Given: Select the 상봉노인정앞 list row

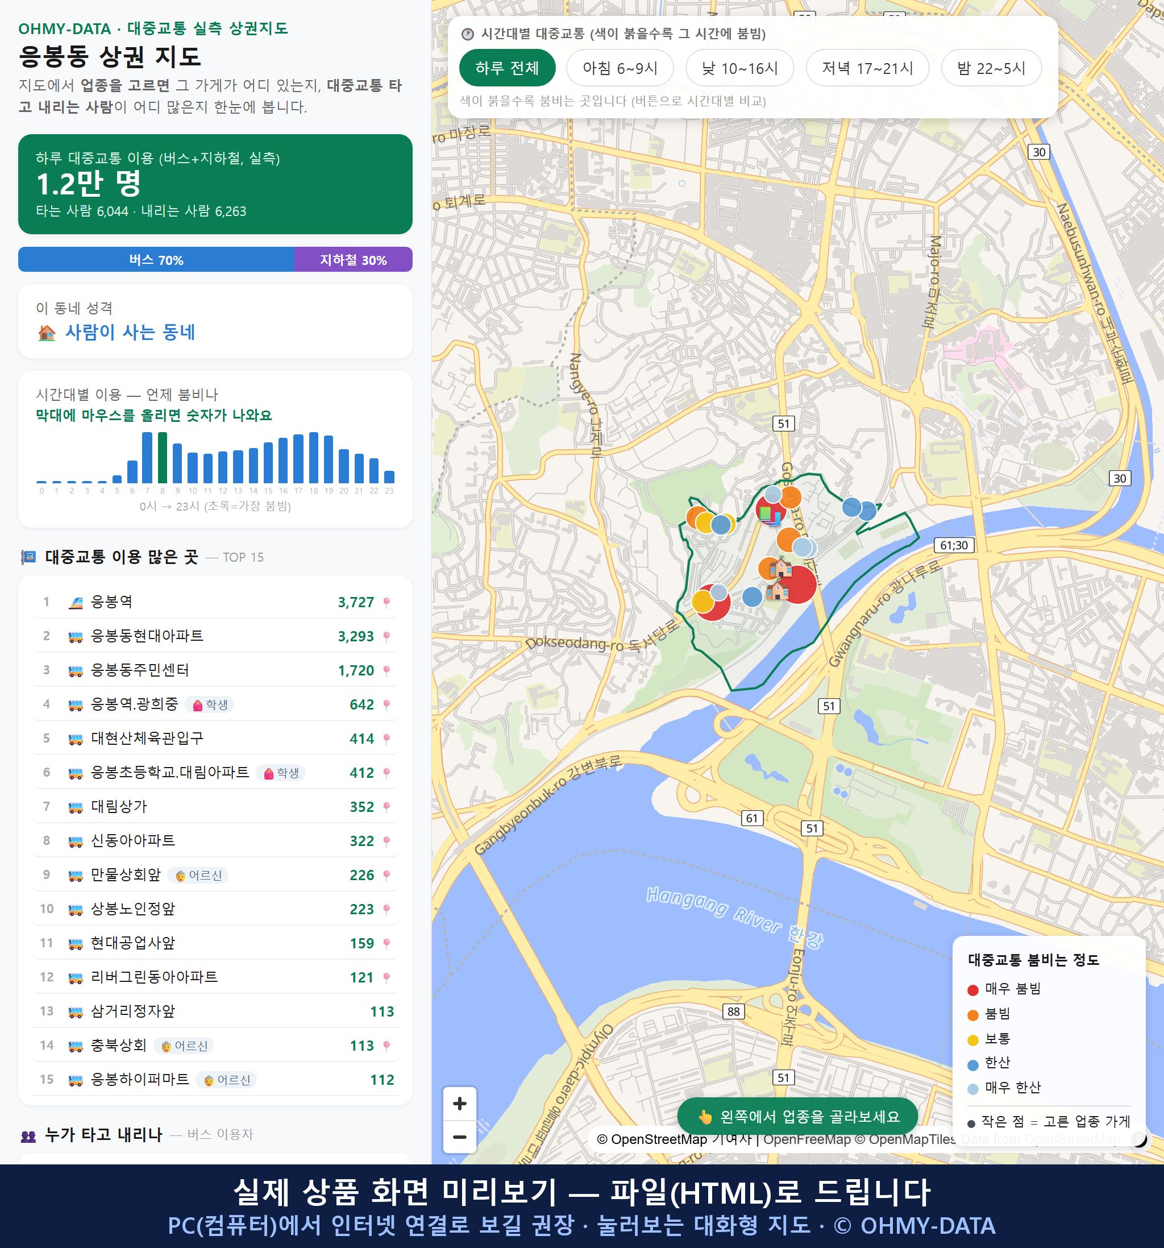Looking at the screenshot, I should tap(215, 910).
